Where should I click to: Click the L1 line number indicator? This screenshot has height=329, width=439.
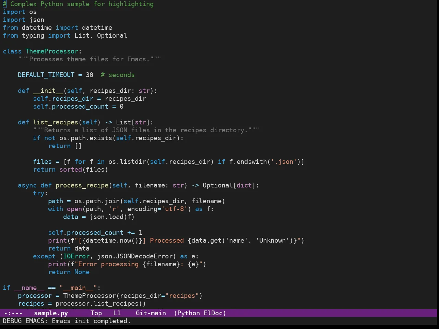click(x=117, y=313)
